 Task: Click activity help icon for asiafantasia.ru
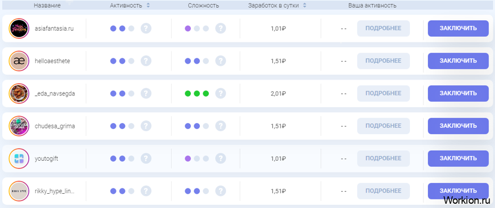point(146,28)
